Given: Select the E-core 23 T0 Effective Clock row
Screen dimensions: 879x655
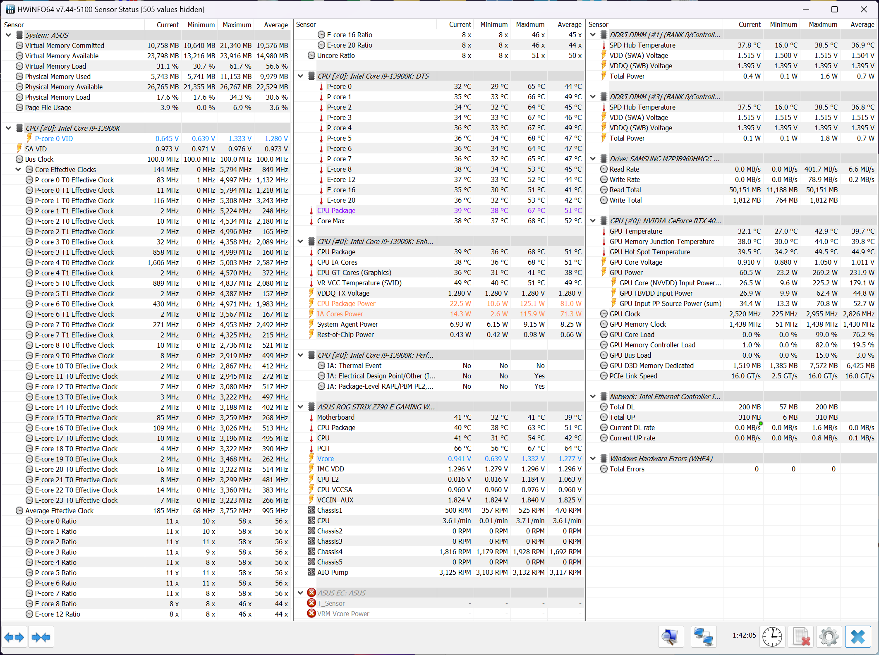Looking at the screenshot, I should point(146,500).
